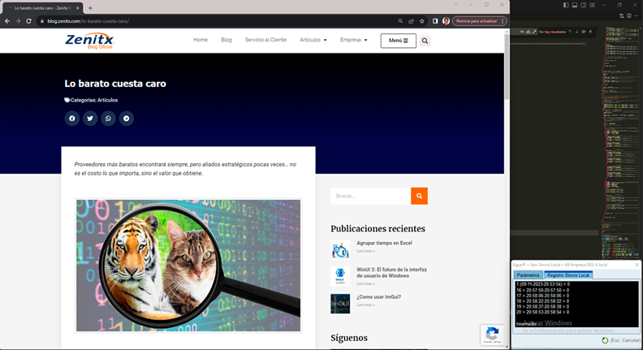Toggle find in selection in VS Code

[x=584, y=32]
